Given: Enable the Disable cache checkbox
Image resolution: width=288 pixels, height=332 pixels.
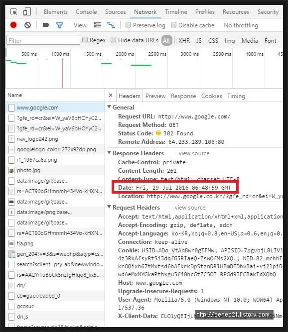Looking at the screenshot, I should tap(173, 25).
